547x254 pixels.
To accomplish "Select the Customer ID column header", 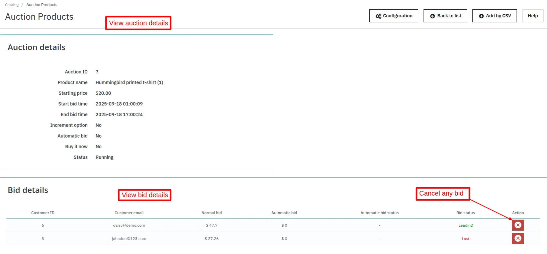I will point(43,213).
